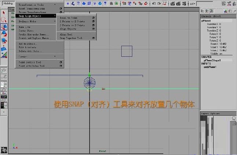
Task: Open the Render Globals icon
Action: [x=184, y=3]
